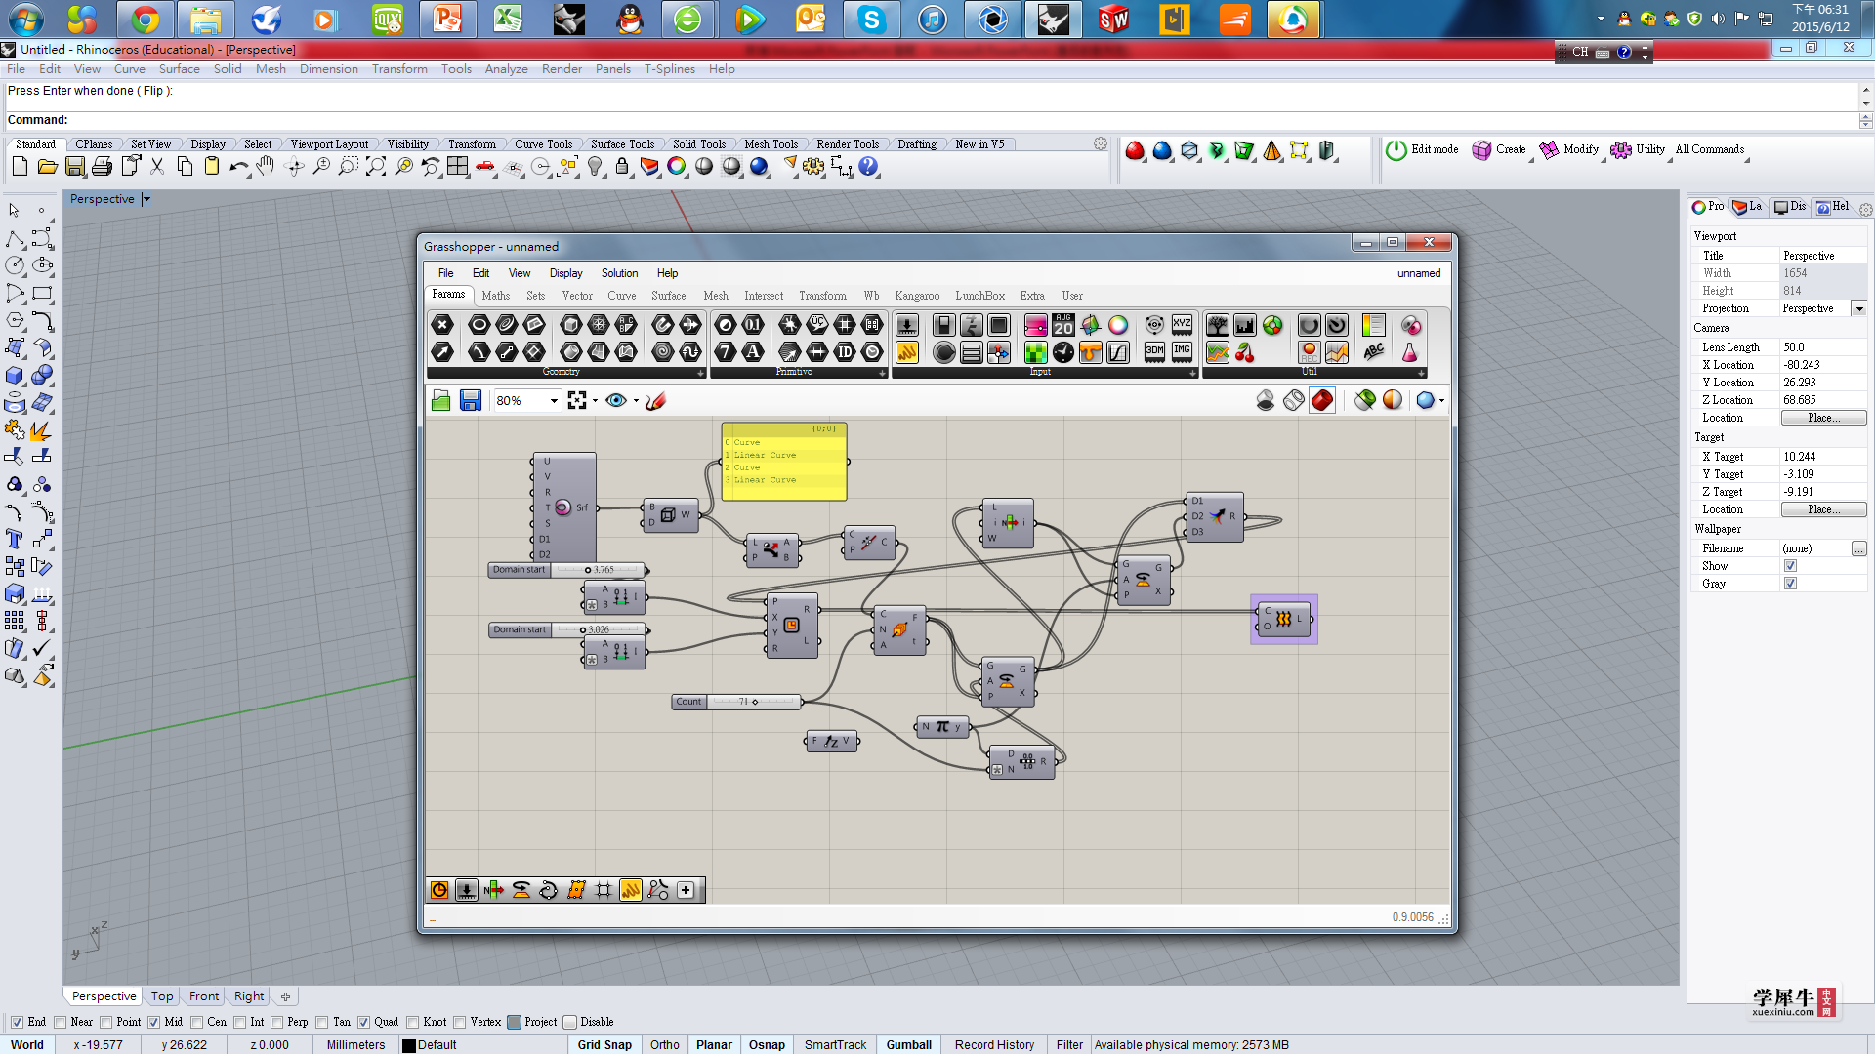This screenshot has height=1054, width=1875.
Task: Toggle Grid Snap in status bar
Action: [604, 1044]
